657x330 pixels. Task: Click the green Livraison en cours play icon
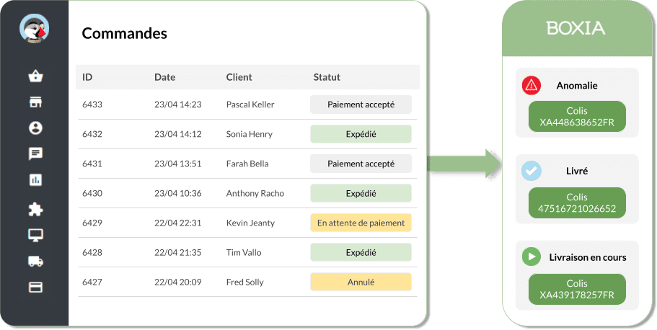(x=532, y=257)
